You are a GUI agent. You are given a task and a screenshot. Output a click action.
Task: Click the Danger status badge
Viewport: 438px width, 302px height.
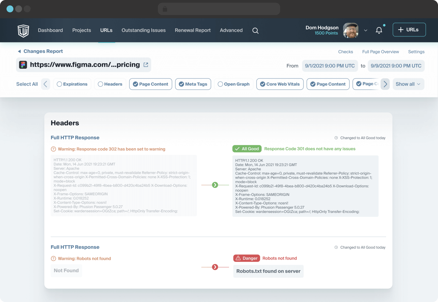tap(247, 258)
